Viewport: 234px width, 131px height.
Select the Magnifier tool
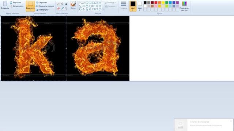[66, 8]
